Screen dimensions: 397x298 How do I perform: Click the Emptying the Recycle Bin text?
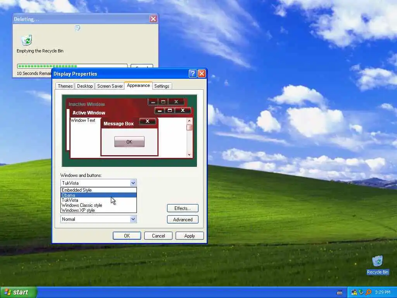[40, 51]
